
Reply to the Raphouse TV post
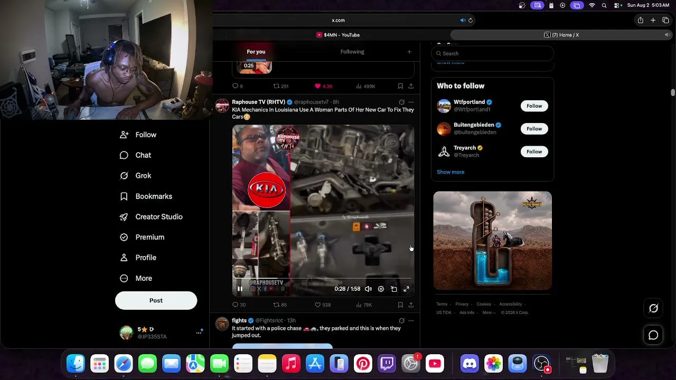point(239,305)
